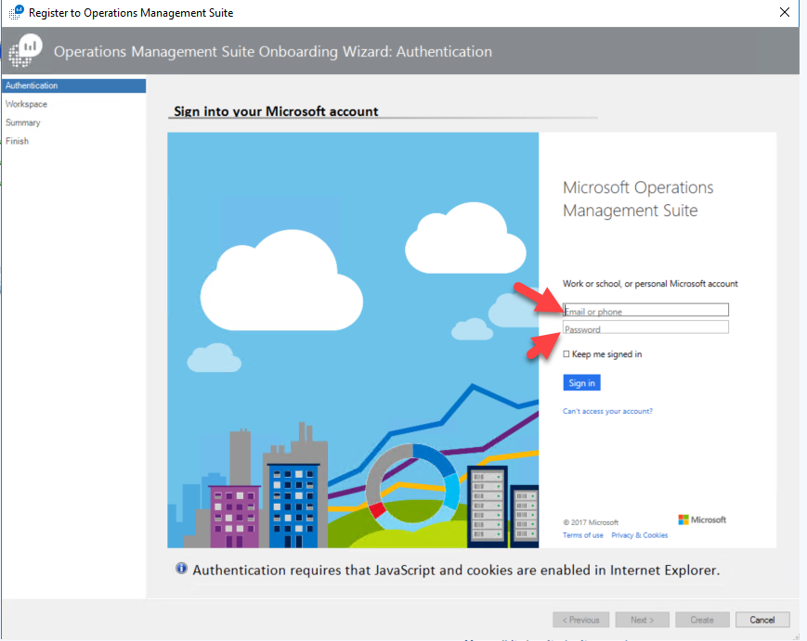Viewport: 807px width, 641px height.
Task: Open Terms of use link
Action: pyautogui.click(x=582, y=535)
